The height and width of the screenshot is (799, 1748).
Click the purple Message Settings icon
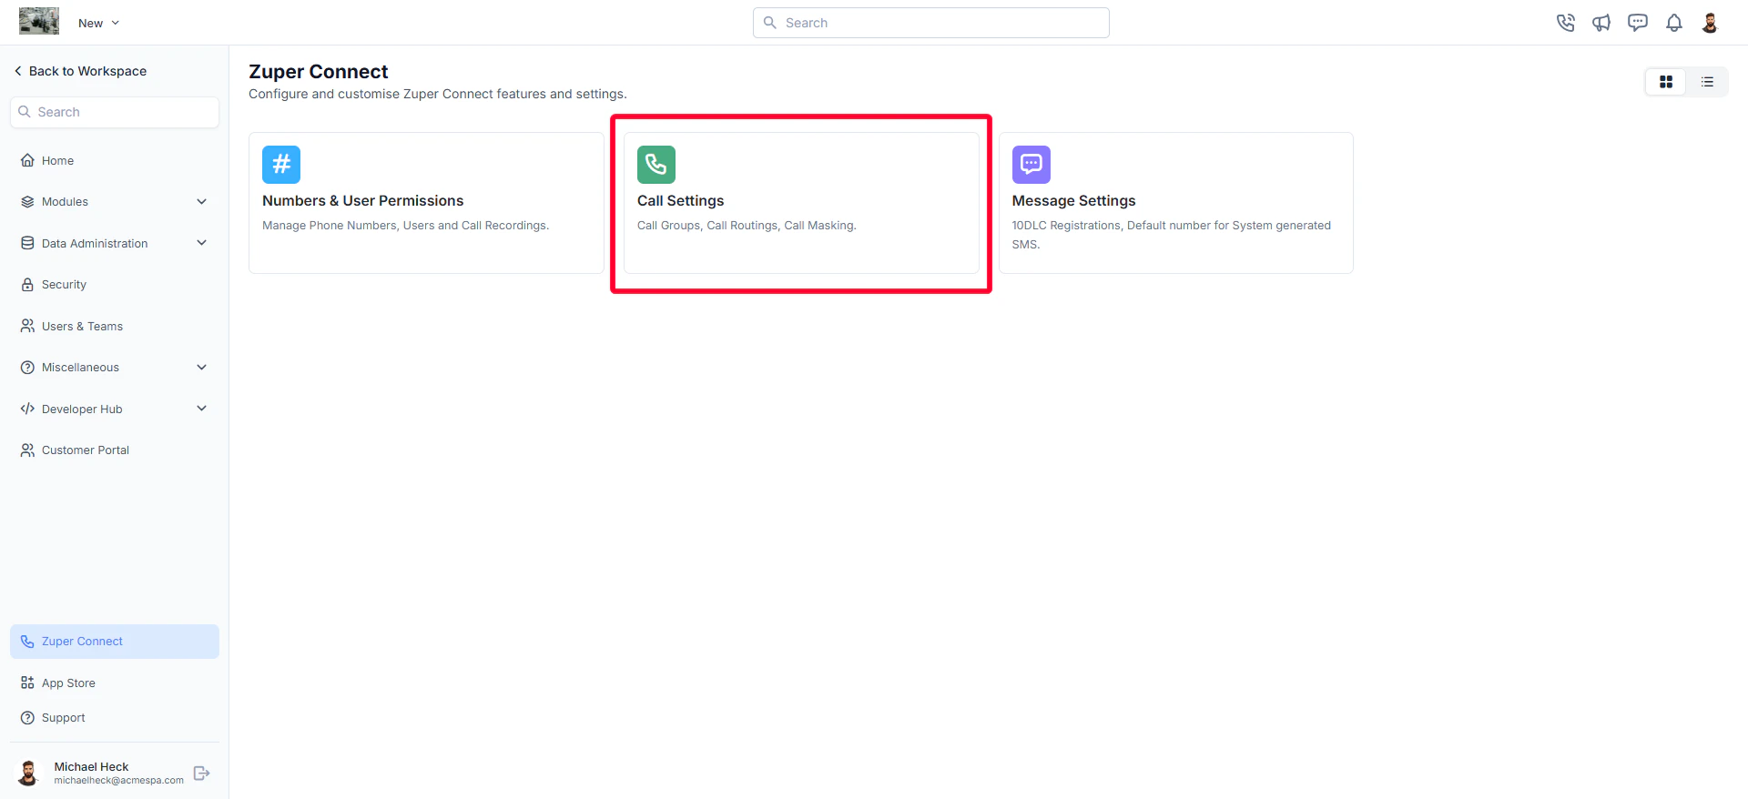(1032, 165)
